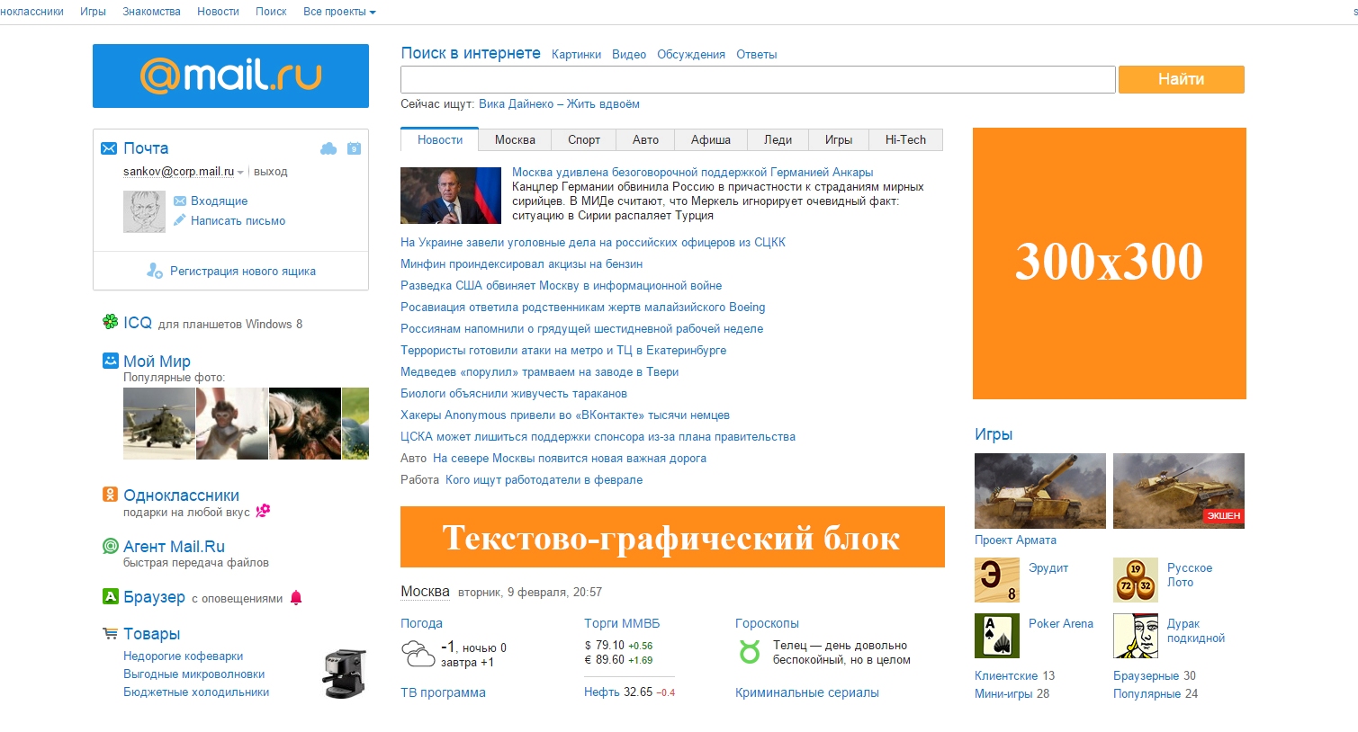
Task: Click the ICQ flower icon
Action: pos(110,322)
